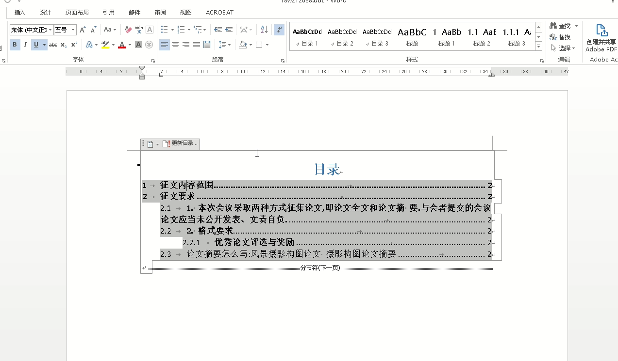Apply yellow text highlight

pos(105,45)
